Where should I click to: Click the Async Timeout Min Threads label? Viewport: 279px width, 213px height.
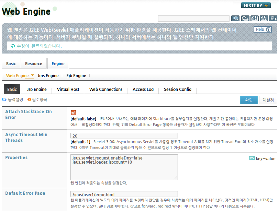pos(26,137)
